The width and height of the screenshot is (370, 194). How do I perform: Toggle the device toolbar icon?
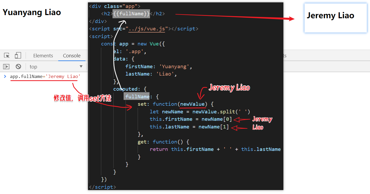click(18, 56)
